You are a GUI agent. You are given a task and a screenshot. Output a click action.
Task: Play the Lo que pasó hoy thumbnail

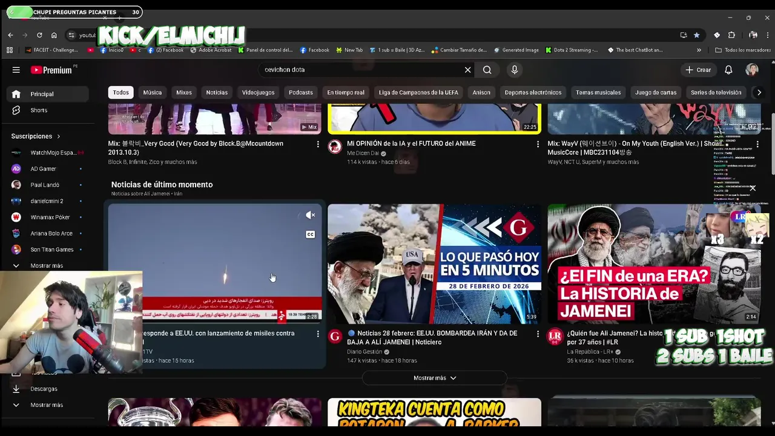pos(434,264)
